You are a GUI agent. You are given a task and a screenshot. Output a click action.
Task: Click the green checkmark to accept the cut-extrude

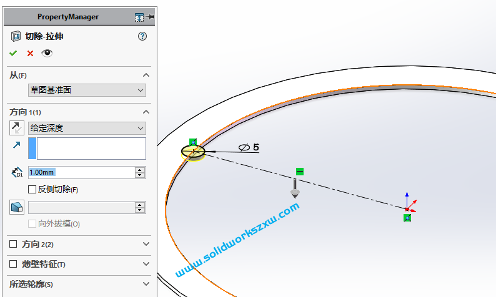[x=13, y=54]
